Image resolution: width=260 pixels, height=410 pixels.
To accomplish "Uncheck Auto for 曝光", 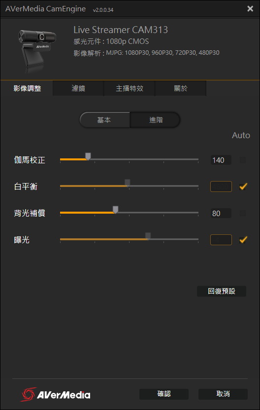I will click(243, 240).
